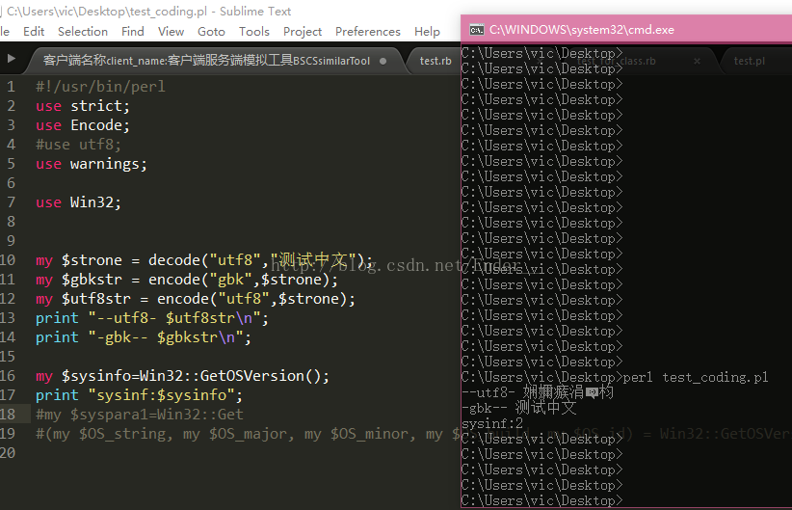Viewport: 792px width, 510px height.
Task: Click the print "sysinf:$sysinfo" line
Action: coord(139,395)
